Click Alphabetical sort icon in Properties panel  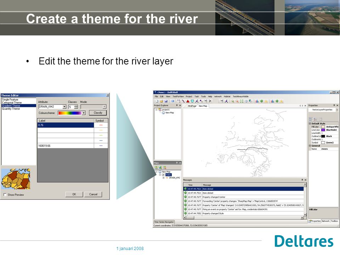pyautogui.click(x=315, y=119)
